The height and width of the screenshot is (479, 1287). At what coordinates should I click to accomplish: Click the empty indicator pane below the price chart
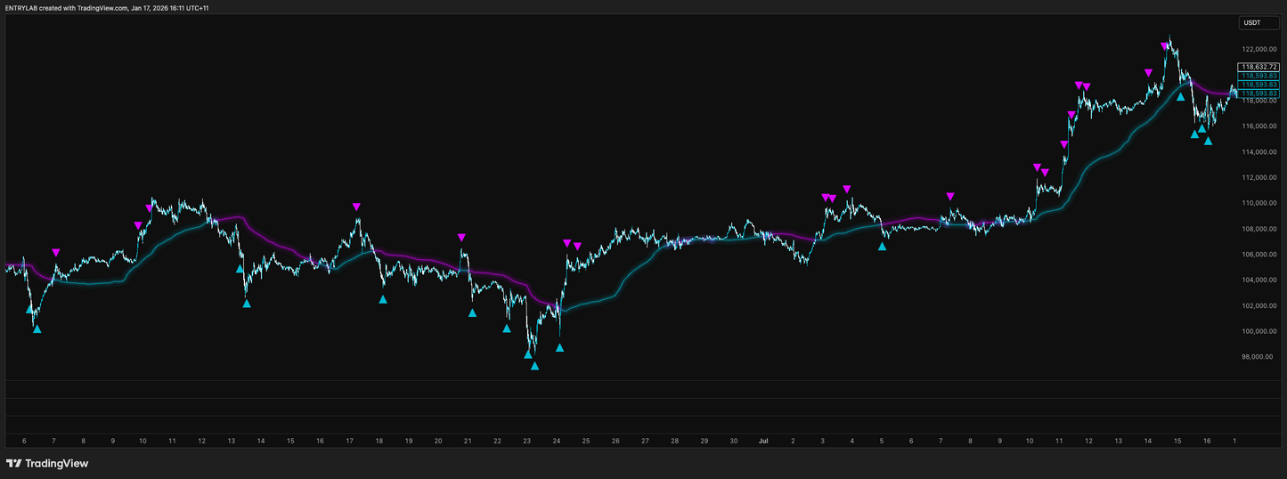(x=623, y=406)
